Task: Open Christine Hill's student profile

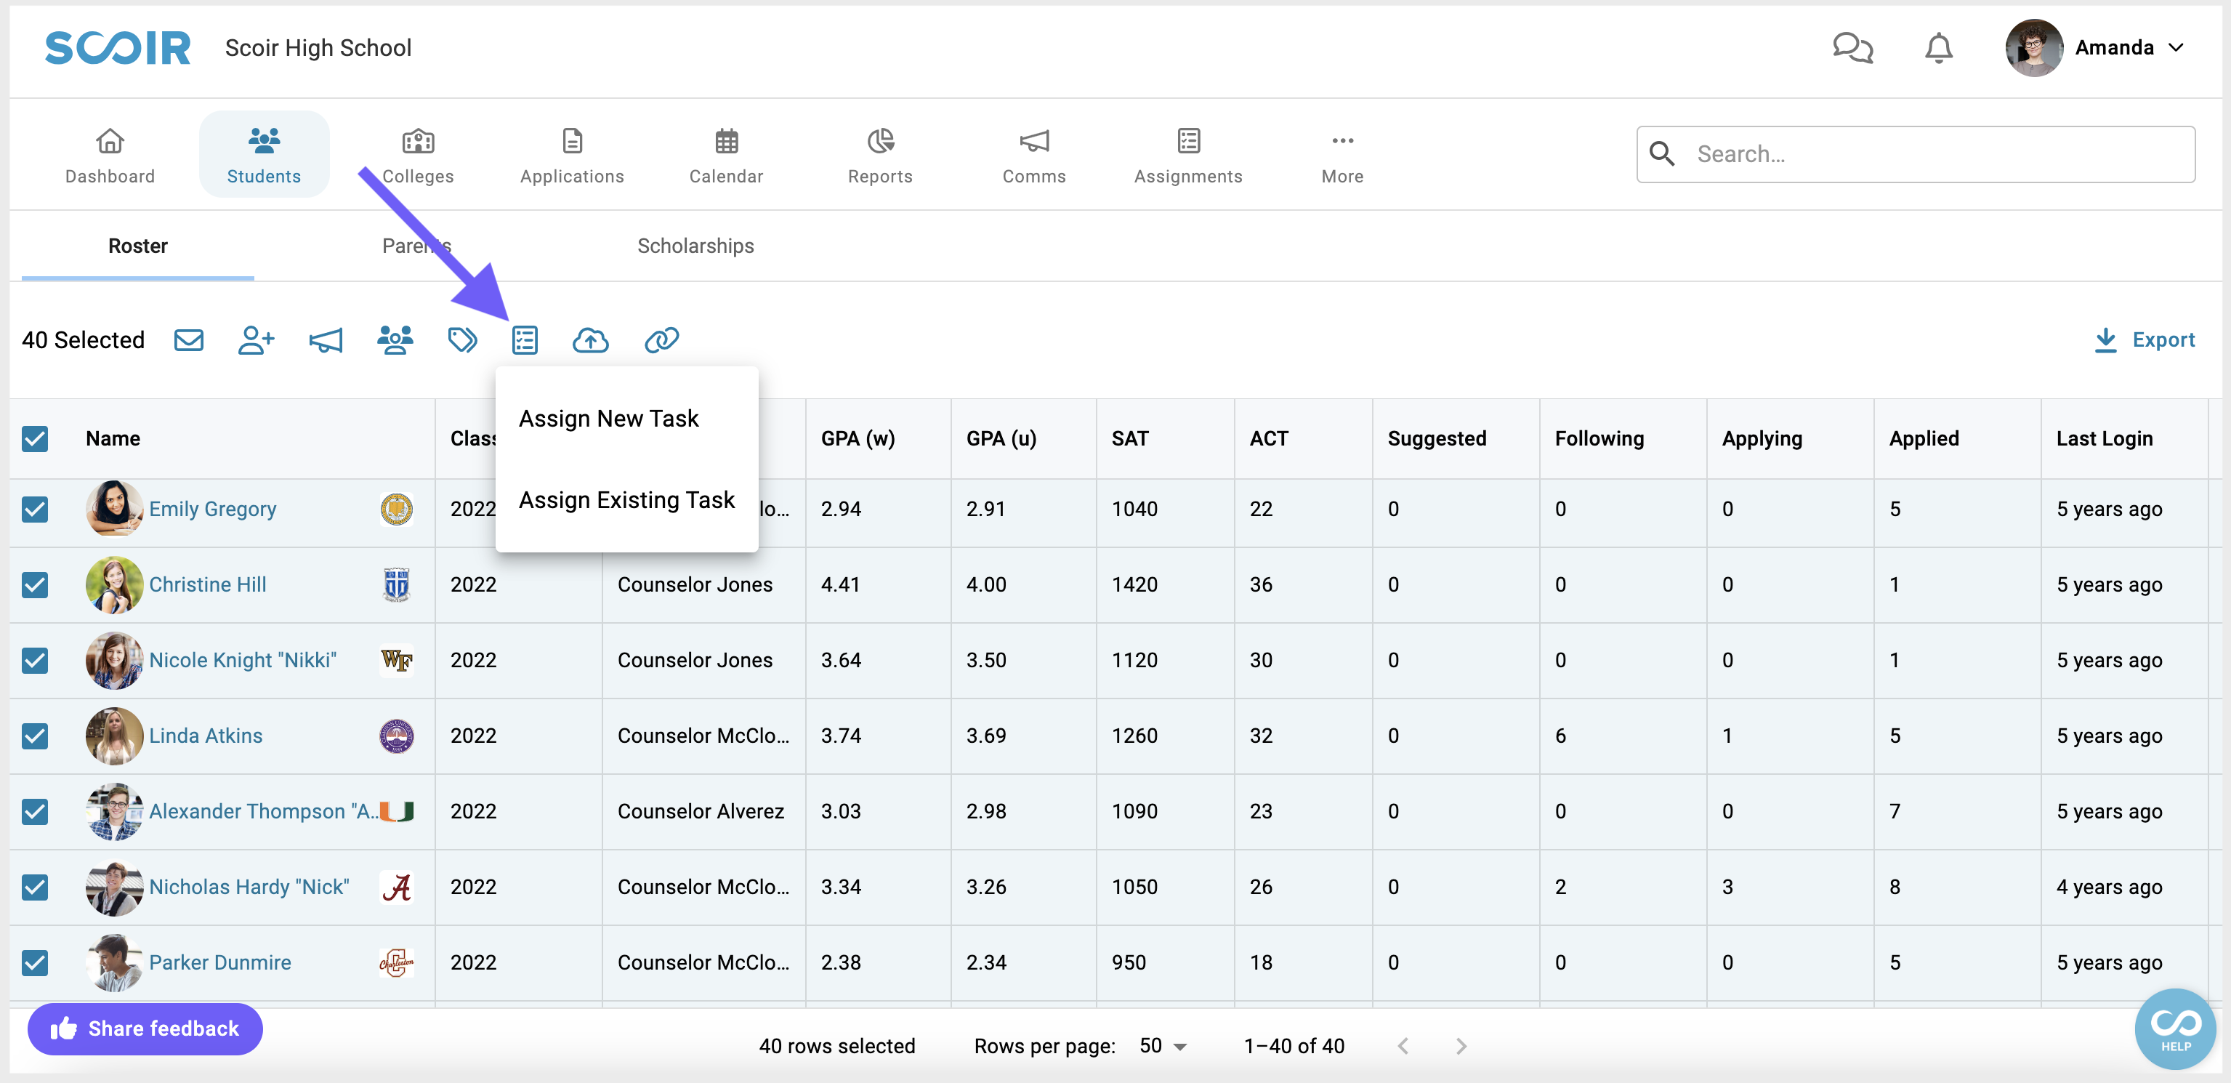Action: pyautogui.click(x=207, y=584)
